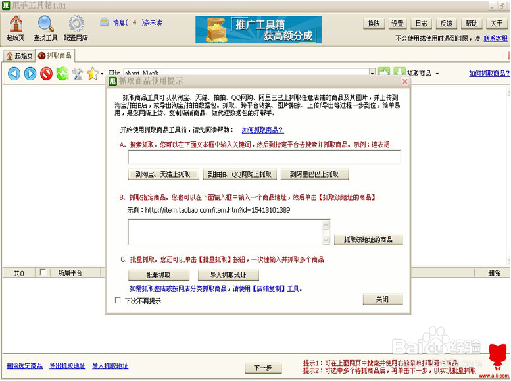Click the dialog's 导入抓取地址 button
Image resolution: width=511 pixels, height=381 pixels.
[x=228, y=275]
